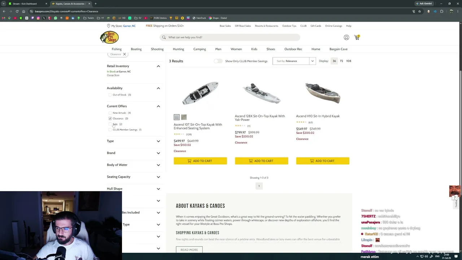Select camo color swatch for Ascend 10T
The width and height of the screenshot is (462, 260).
click(x=184, y=117)
